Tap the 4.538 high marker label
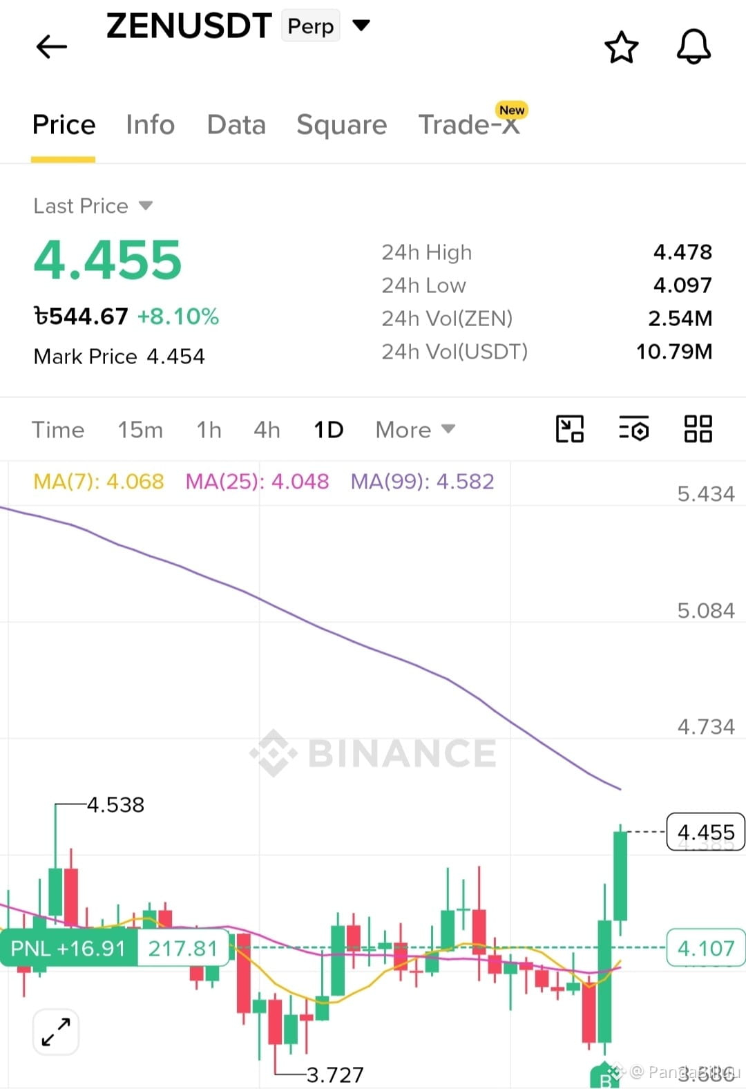Image resolution: width=746 pixels, height=1089 pixels. click(x=116, y=805)
